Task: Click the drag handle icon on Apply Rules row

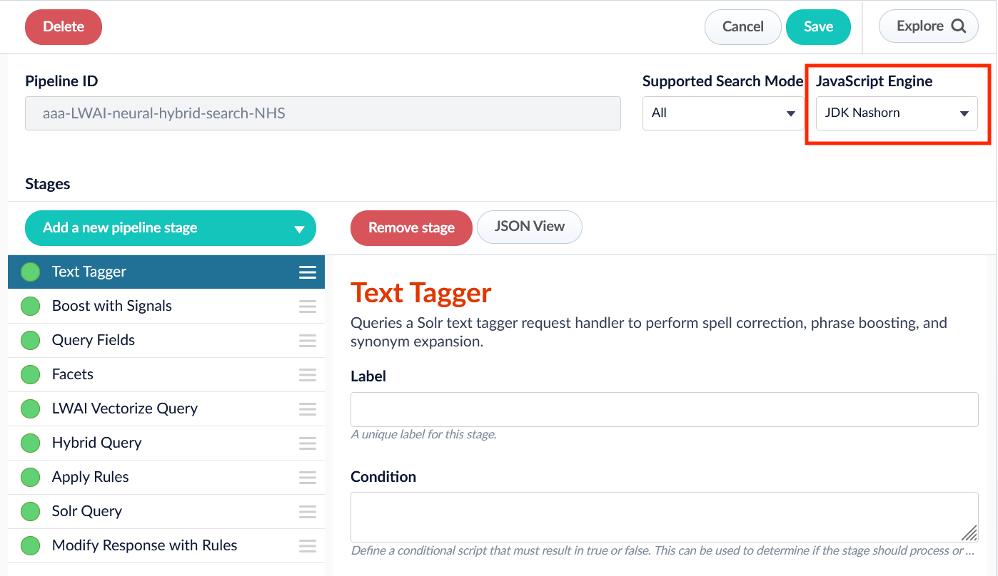Action: (308, 478)
